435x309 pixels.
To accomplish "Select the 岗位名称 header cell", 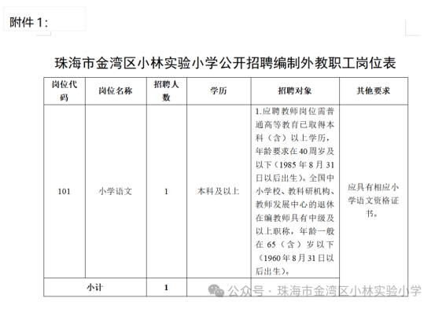I will tap(116, 91).
